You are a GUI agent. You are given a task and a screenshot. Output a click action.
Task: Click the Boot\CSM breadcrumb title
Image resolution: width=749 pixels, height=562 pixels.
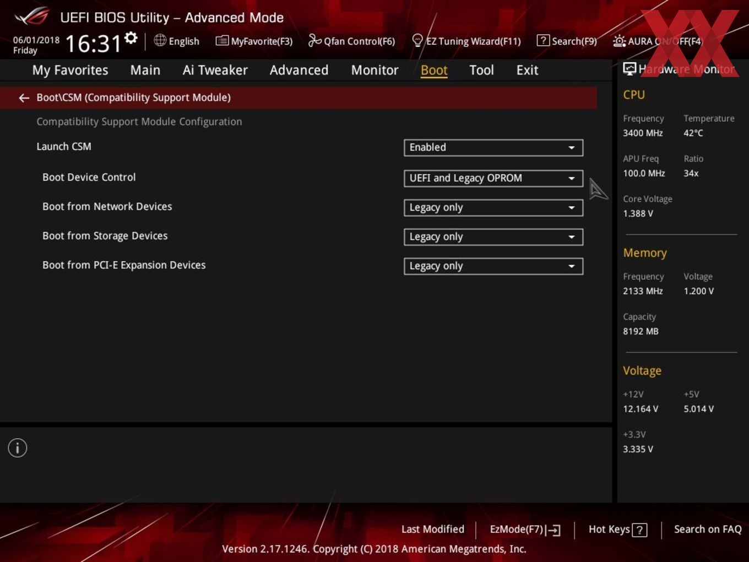(x=134, y=98)
